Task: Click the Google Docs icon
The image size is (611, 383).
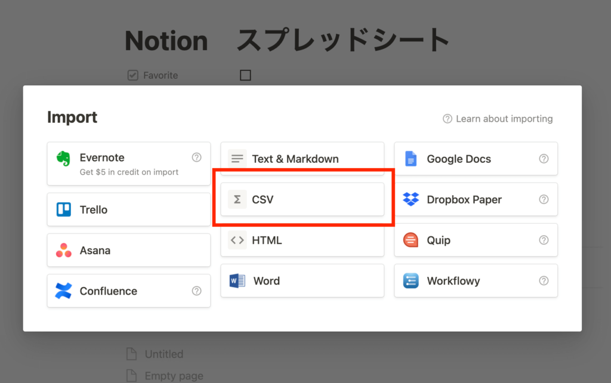Action: point(411,159)
